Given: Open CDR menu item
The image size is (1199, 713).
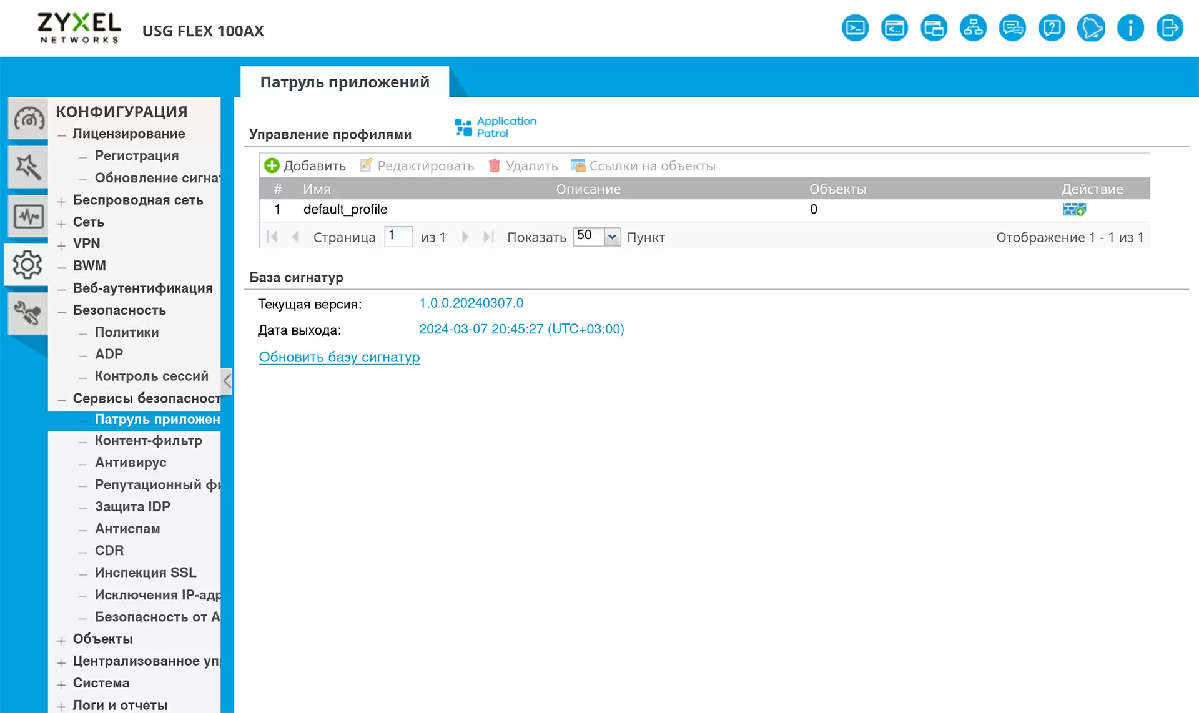Looking at the screenshot, I should [x=109, y=551].
